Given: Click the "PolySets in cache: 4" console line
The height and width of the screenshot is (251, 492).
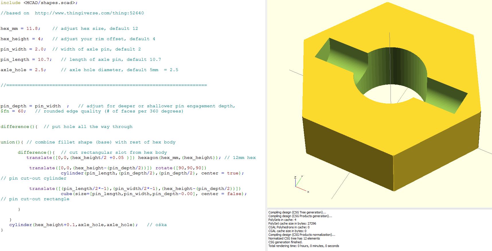Looking at the screenshot, I should (x=282, y=220).
